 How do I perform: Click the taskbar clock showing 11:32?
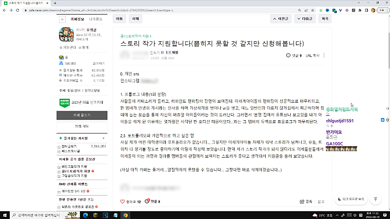coord(372,215)
